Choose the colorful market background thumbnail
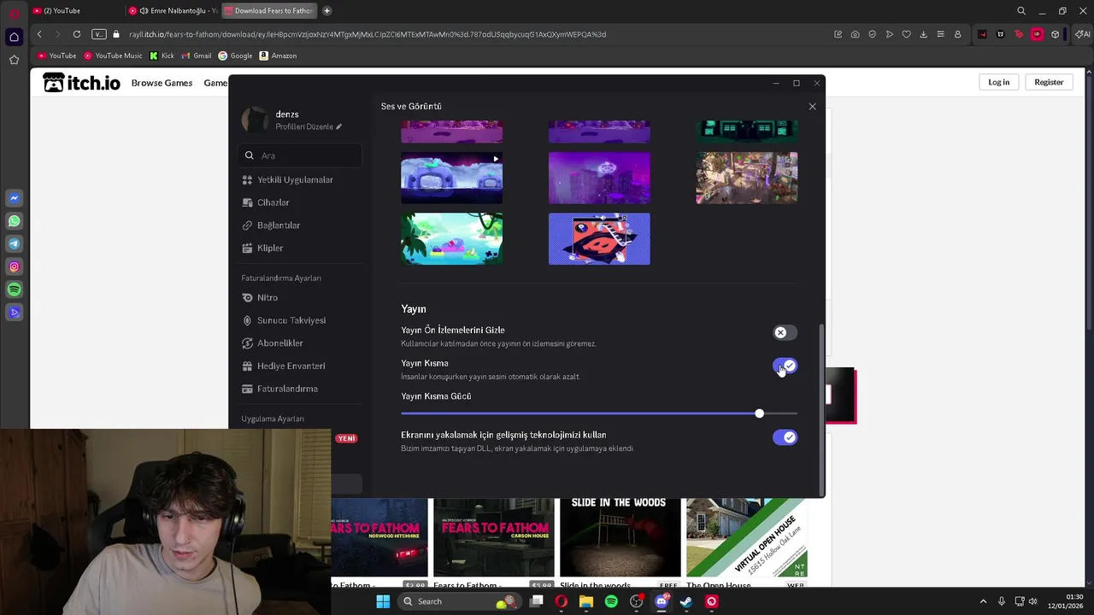 [x=747, y=178]
